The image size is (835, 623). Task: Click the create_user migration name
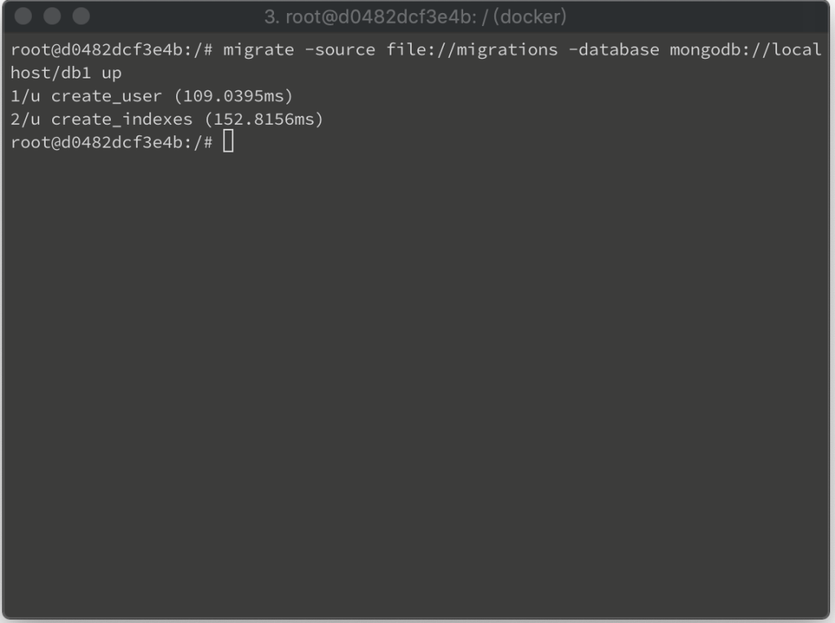click(106, 96)
